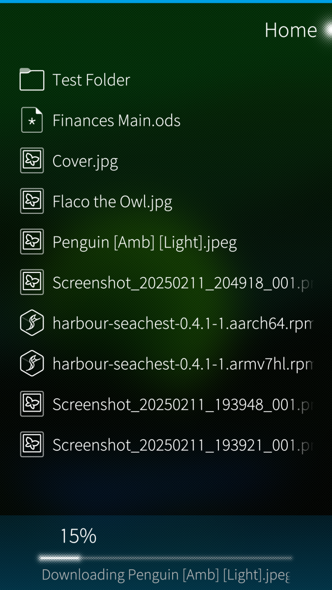
Task: Tap the Downloading Penguin status text
Action: pyautogui.click(x=165, y=575)
